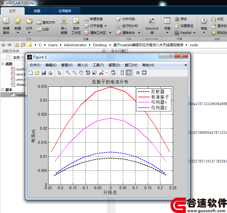Toggle Insert Legend in figure toolbar
The width and height of the screenshot is (227, 213).
click(129, 73)
